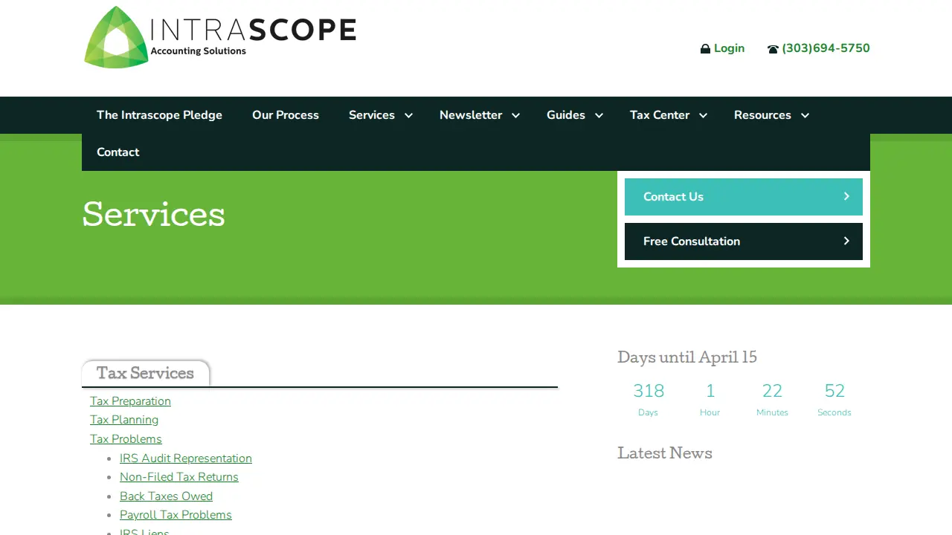Open the Contact navigation item

[x=118, y=152]
